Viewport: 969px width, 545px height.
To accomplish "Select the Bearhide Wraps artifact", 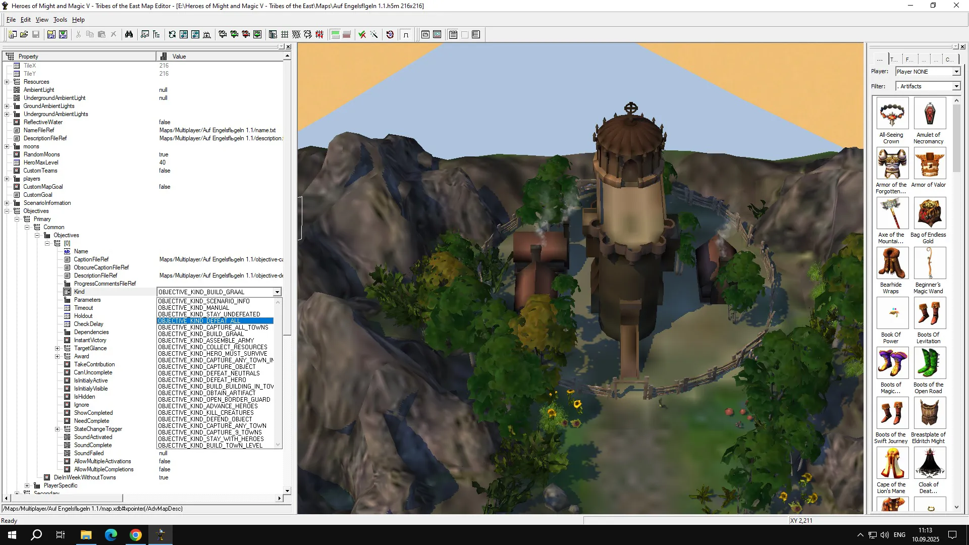I will pos(892,270).
